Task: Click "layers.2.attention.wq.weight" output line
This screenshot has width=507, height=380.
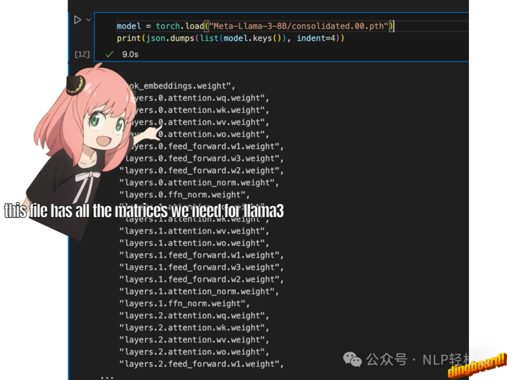Action: tap(194, 316)
